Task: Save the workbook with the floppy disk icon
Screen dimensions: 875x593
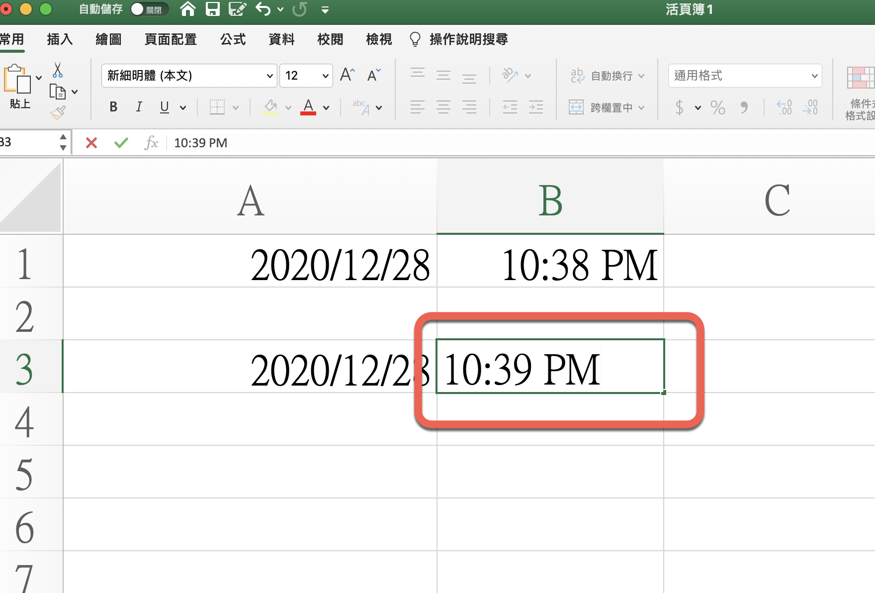Action: coord(213,9)
